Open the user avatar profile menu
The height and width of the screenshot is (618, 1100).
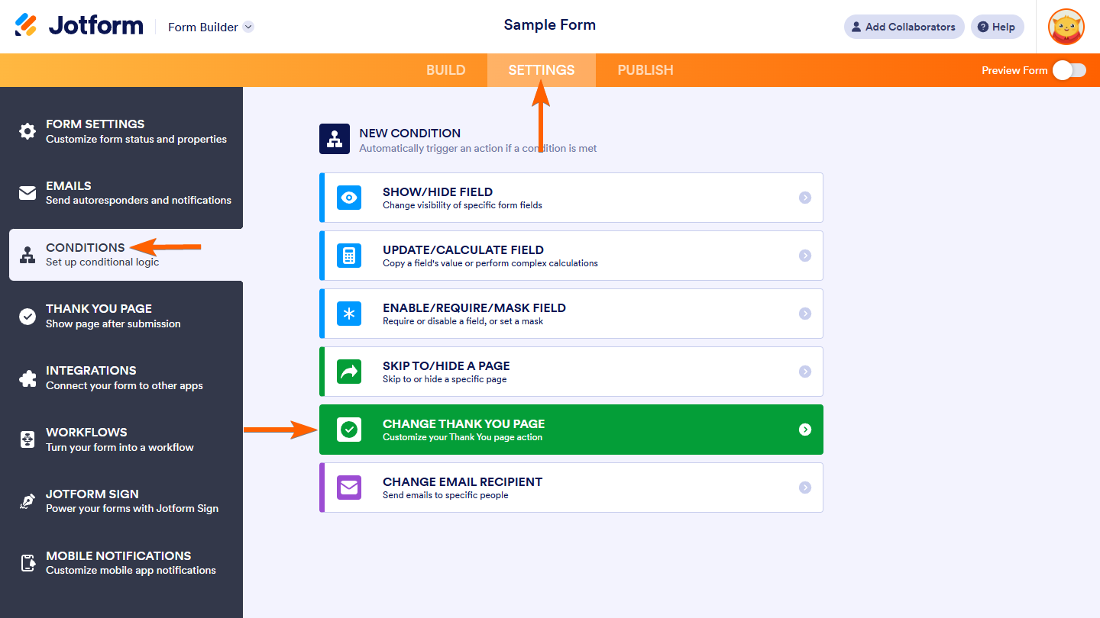click(1066, 27)
